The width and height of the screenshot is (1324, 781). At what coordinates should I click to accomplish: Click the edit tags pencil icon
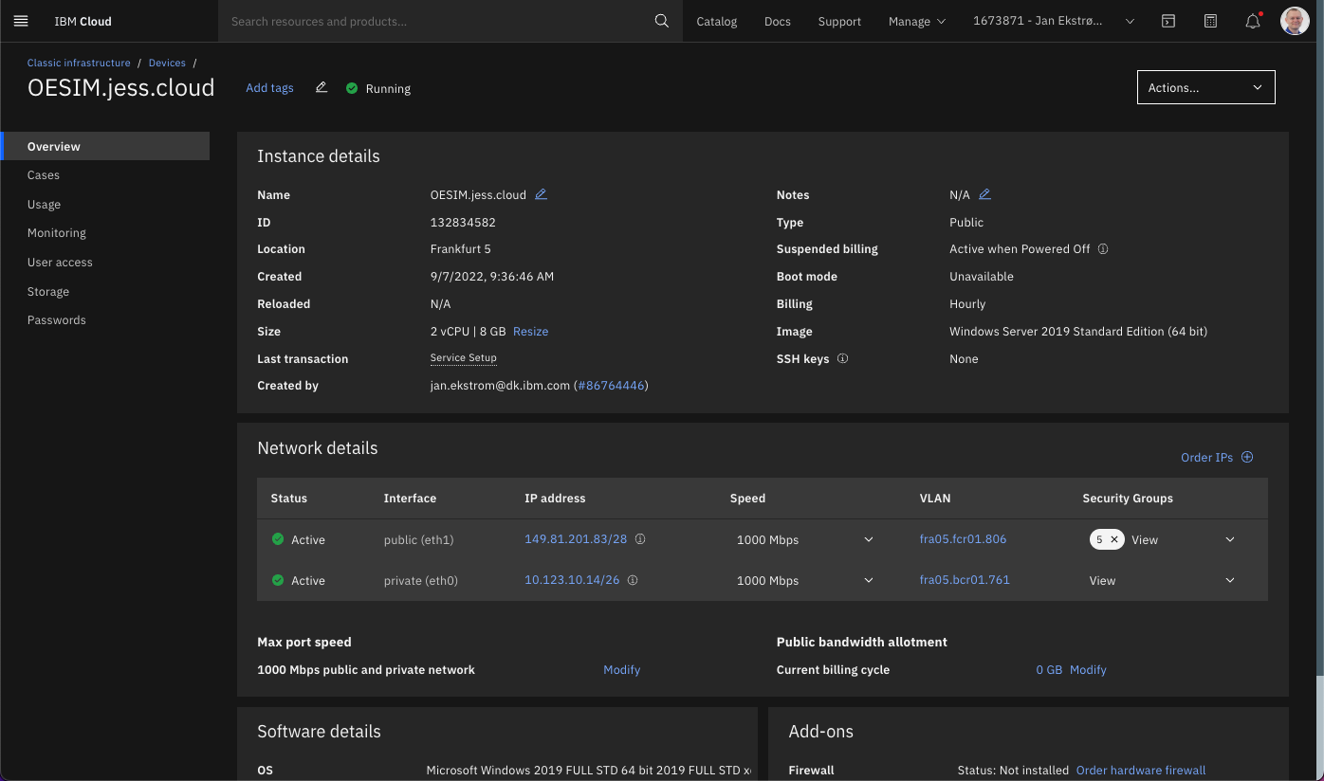tap(321, 87)
